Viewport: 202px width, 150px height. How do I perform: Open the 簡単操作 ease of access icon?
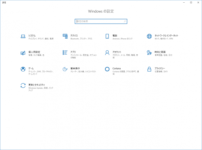(x=65, y=69)
